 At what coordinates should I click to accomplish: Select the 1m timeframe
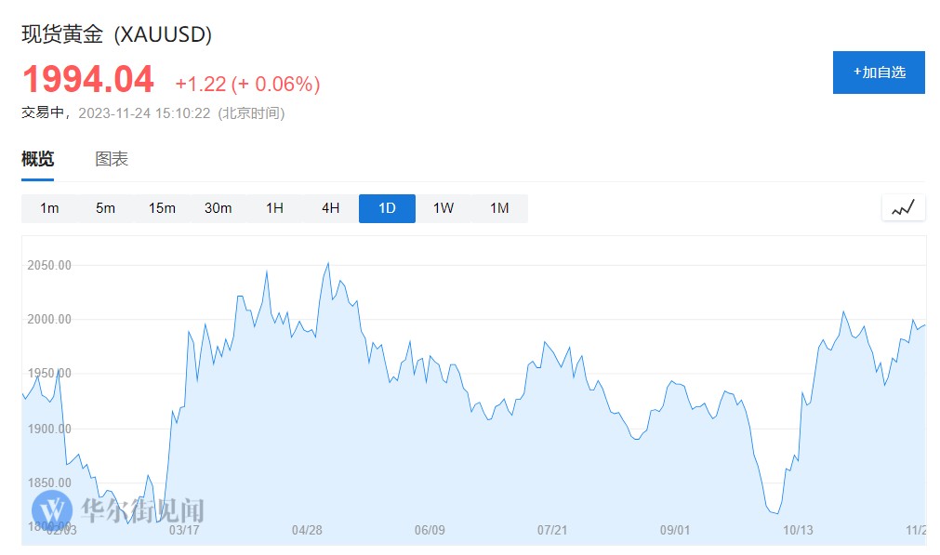(49, 208)
